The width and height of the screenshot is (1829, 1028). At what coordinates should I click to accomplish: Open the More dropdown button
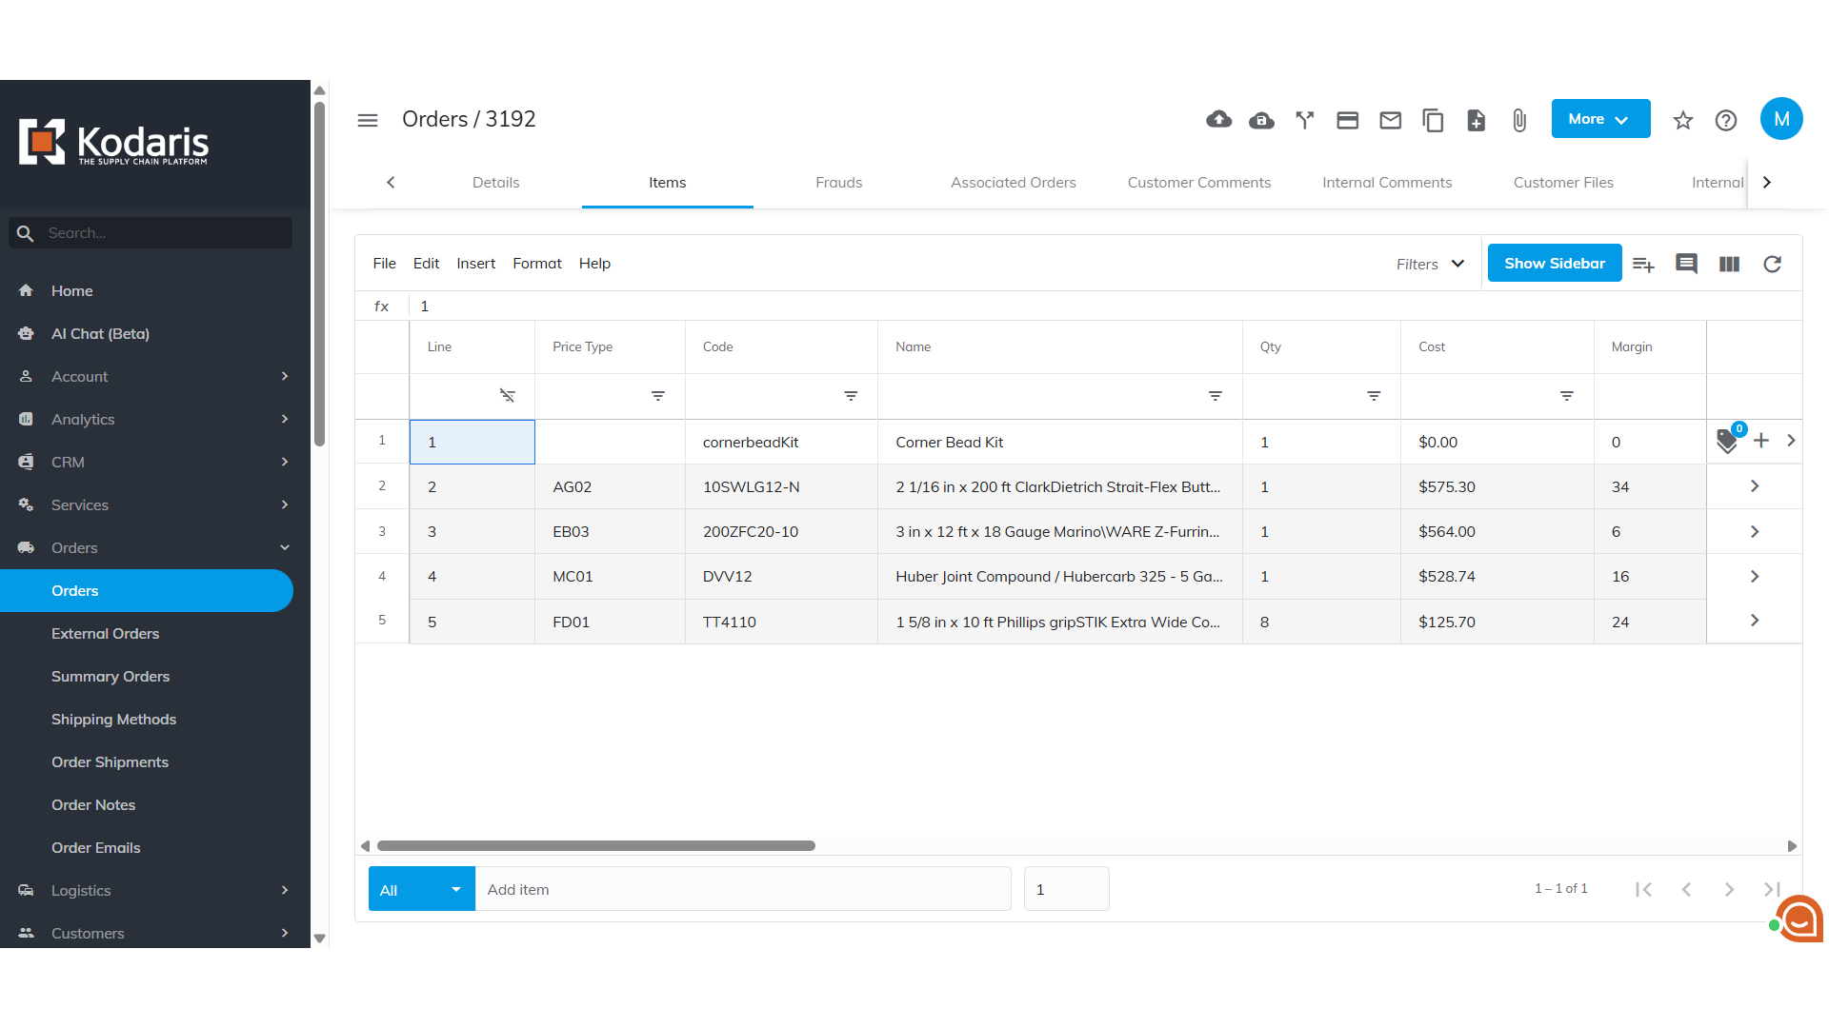click(1599, 119)
